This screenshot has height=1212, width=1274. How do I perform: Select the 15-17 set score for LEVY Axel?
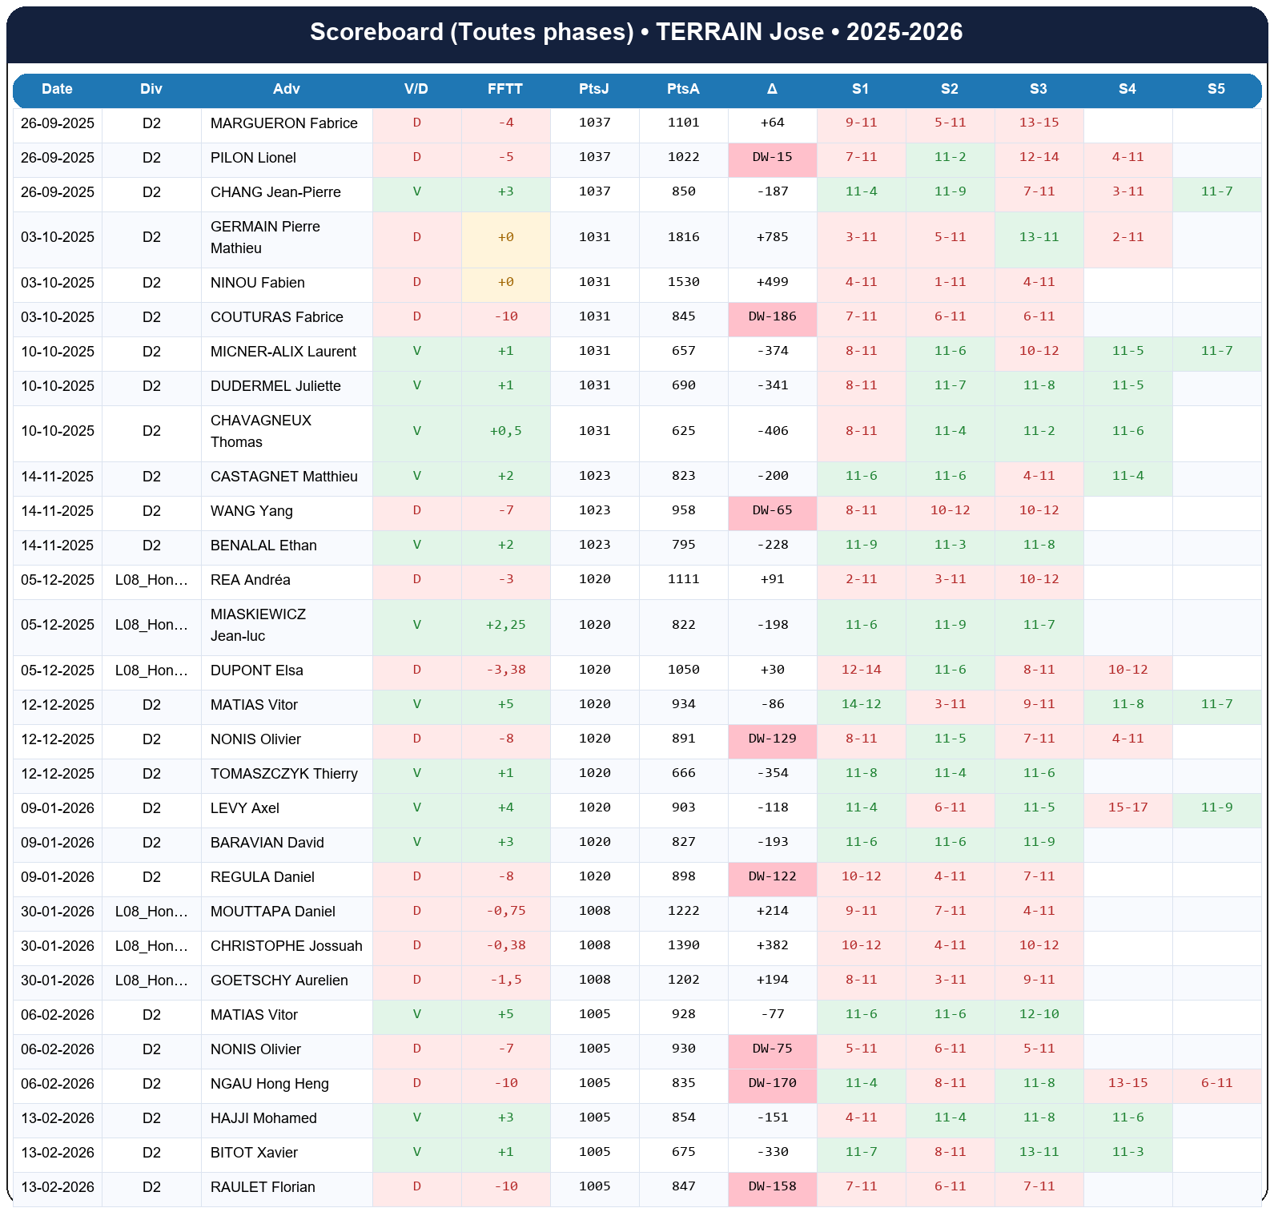pyautogui.click(x=1127, y=807)
